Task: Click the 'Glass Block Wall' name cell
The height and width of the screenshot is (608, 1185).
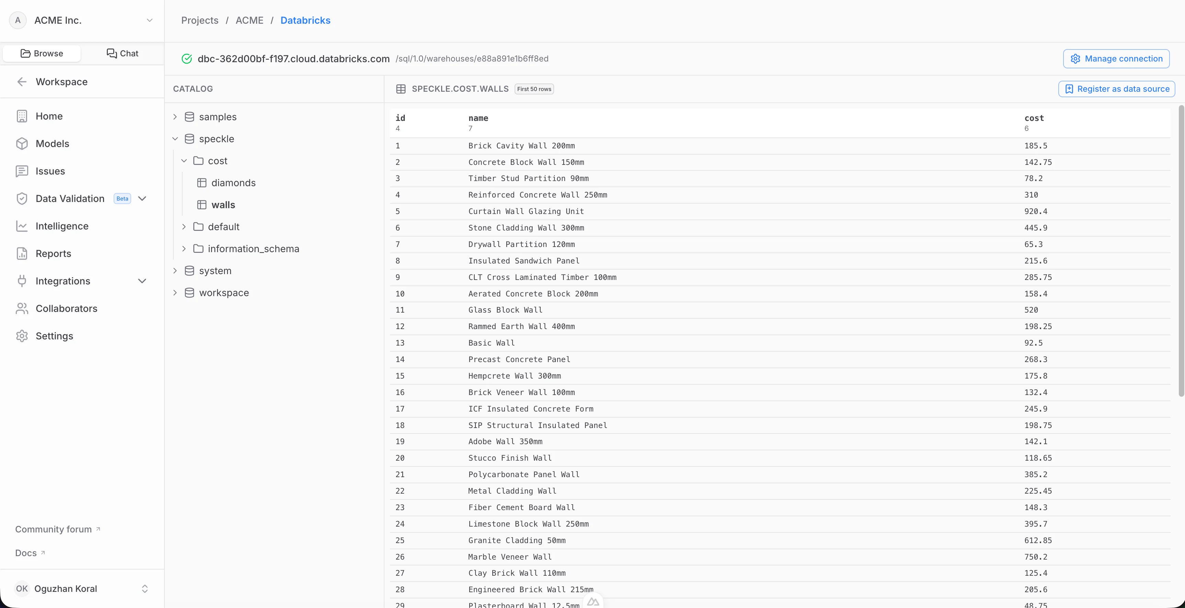Action: tap(505, 310)
